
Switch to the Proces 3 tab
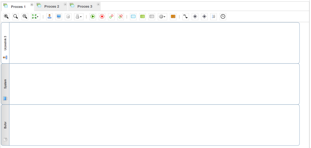(85, 6)
